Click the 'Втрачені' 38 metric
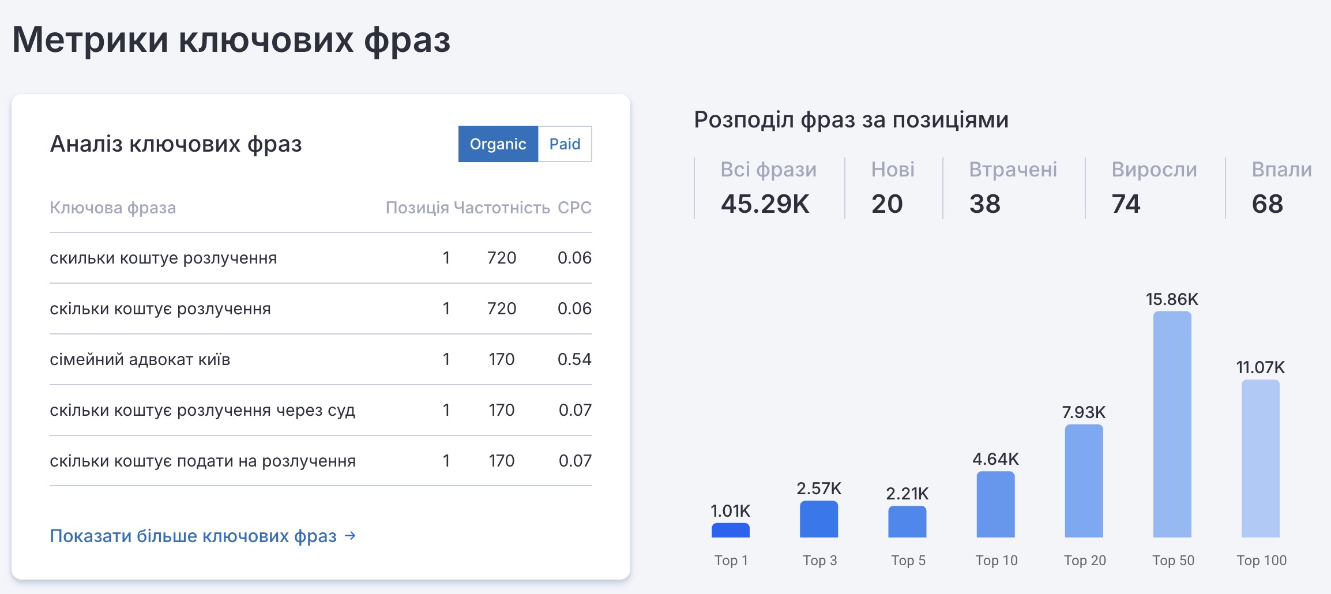Viewport: 1331px width, 594px height. [1012, 189]
